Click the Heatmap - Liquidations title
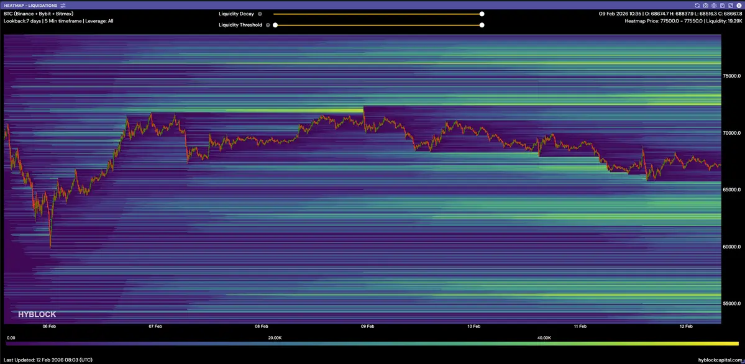Image resolution: width=745 pixels, height=364 pixels. [x=31, y=5]
